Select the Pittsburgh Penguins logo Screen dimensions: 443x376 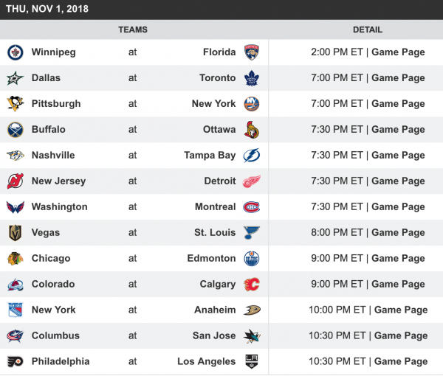click(x=16, y=104)
